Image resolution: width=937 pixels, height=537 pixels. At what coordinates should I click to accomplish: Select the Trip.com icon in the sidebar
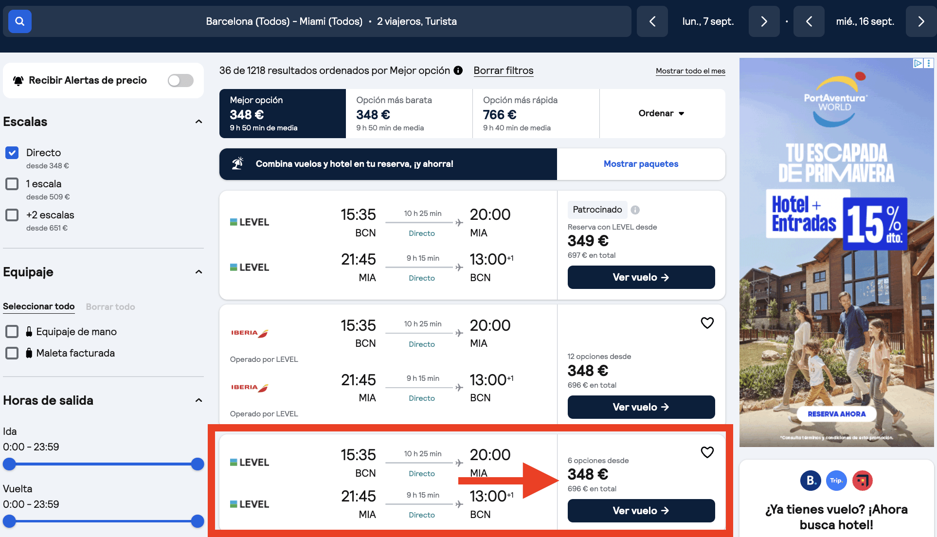pos(837,481)
